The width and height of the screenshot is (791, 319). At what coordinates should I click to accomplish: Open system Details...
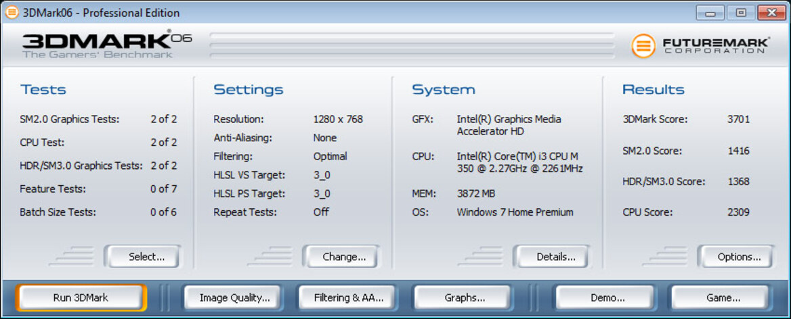[x=551, y=257]
